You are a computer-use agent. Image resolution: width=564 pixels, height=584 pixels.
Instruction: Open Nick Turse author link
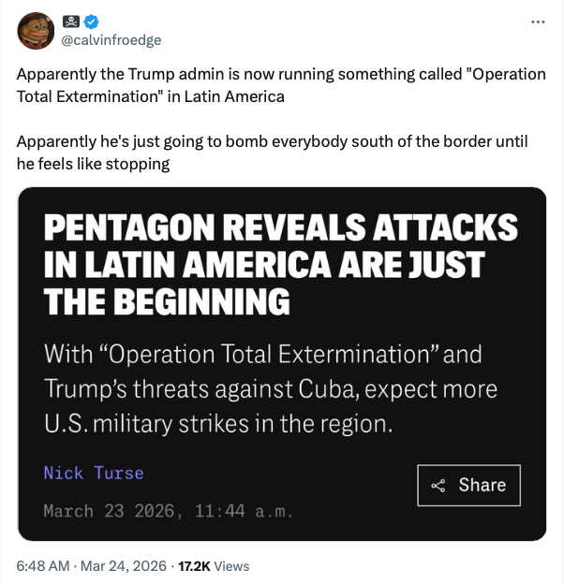pos(94,473)
